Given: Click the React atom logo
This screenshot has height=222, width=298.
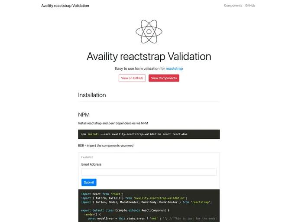Looking at the screenshot, I should (x=149, y=32).
